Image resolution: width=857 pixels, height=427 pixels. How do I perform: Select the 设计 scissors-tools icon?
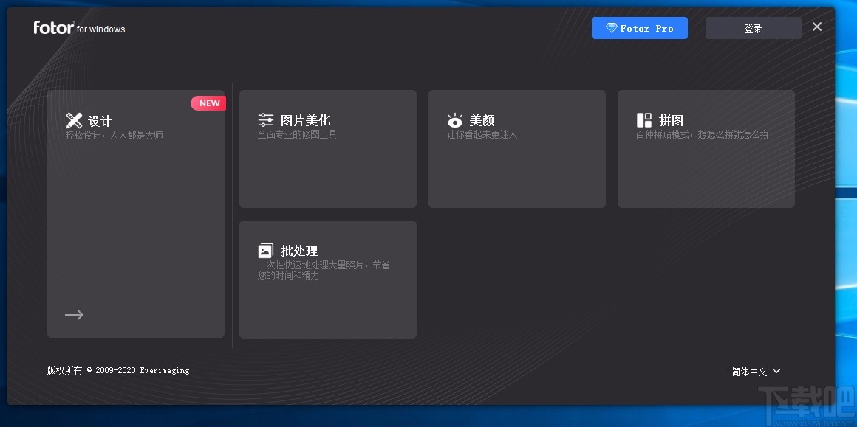pyautogui.click(x=74, y=120)
